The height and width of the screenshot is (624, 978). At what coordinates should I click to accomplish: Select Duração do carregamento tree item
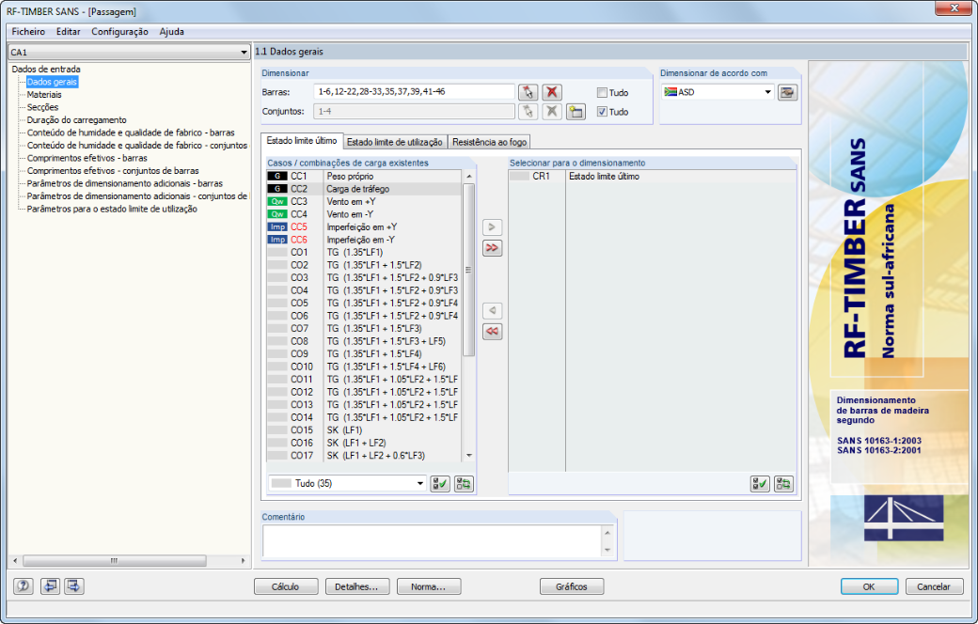click(x=77, y=119)
